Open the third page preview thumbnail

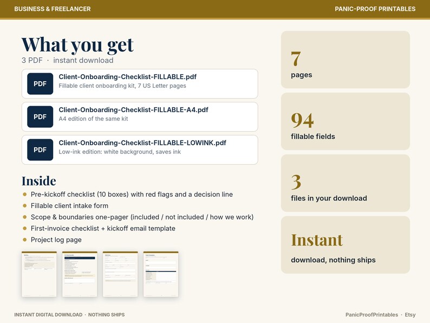120,274
